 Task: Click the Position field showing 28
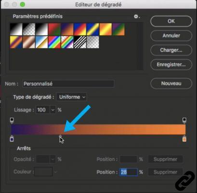tap(129, 172)
